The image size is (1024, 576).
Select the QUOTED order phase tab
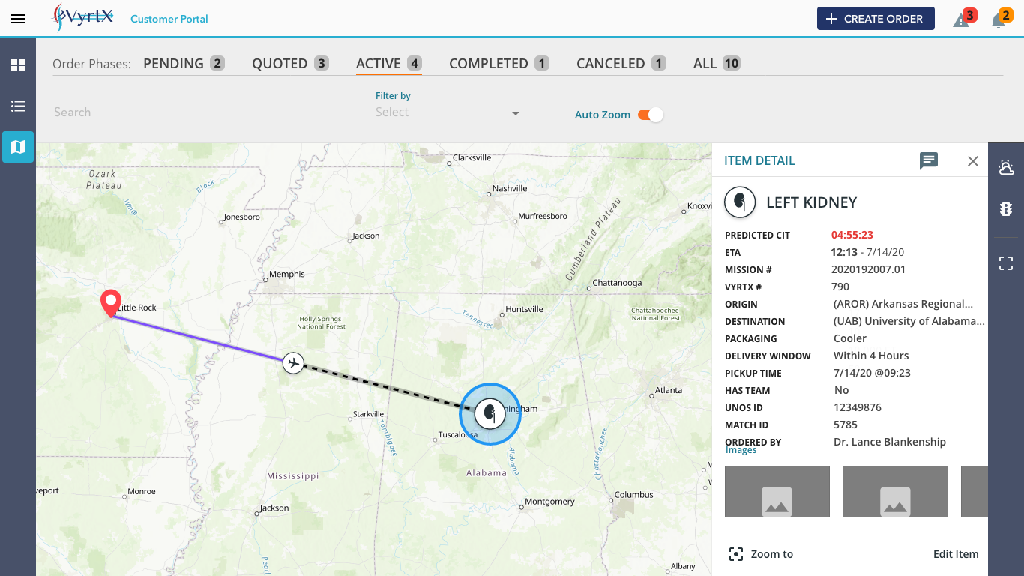click(290, 64)
